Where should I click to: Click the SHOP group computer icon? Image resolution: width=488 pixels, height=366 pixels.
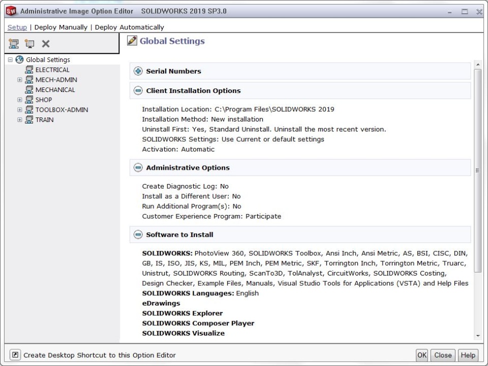pyautogui.click(x=29, y=100)
